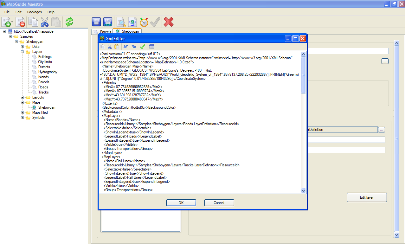Click browse button next to coordinate system field
The width and height of the screenshot is (405, 244).
(x=385, y=61)
